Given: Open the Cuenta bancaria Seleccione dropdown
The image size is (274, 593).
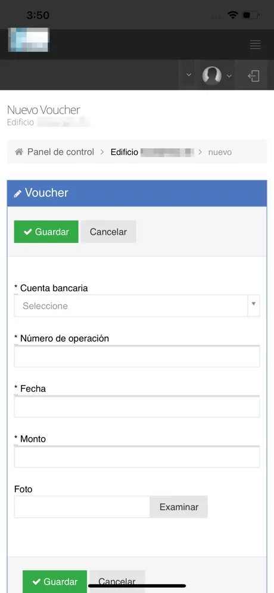Looking at the screenshot, I should tap(131, 305).
